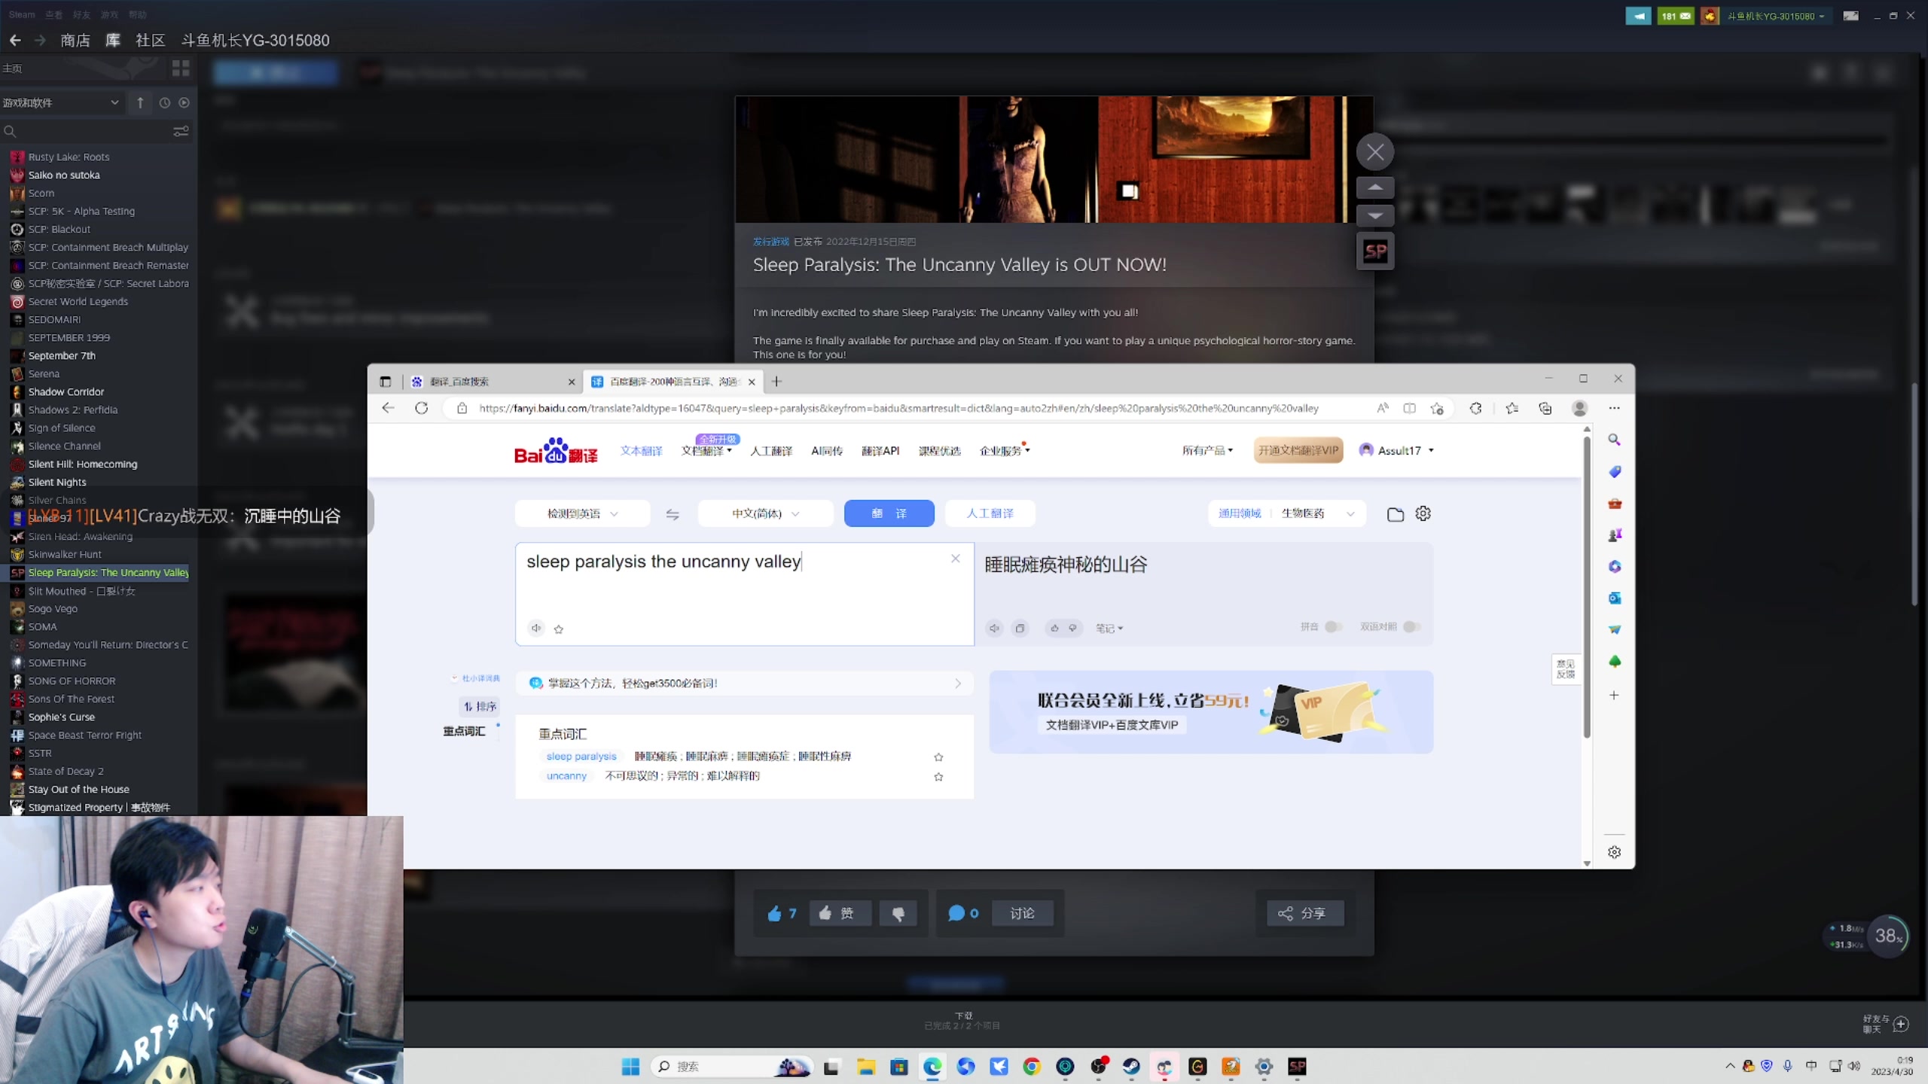Image resolution: width=1928 pixels, height=1084 pixels.
Task: Click the swap languages icon
Action: point(673,514)
